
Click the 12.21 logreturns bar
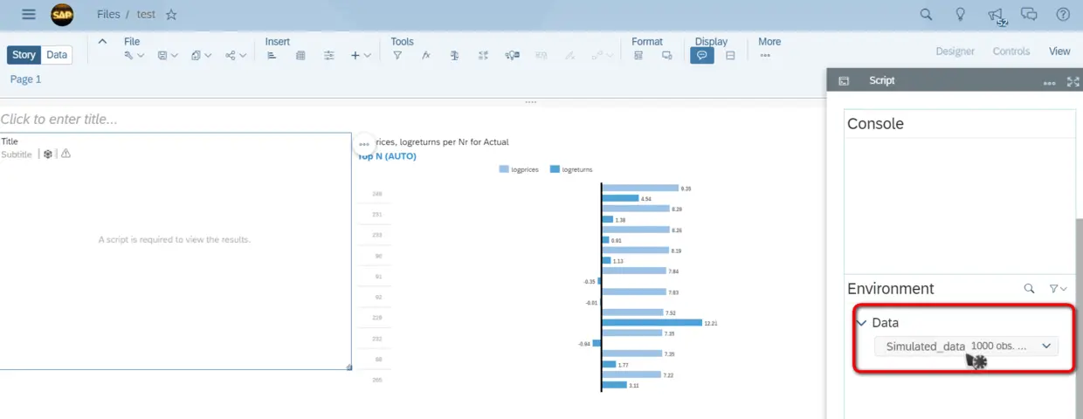[652, 322]
